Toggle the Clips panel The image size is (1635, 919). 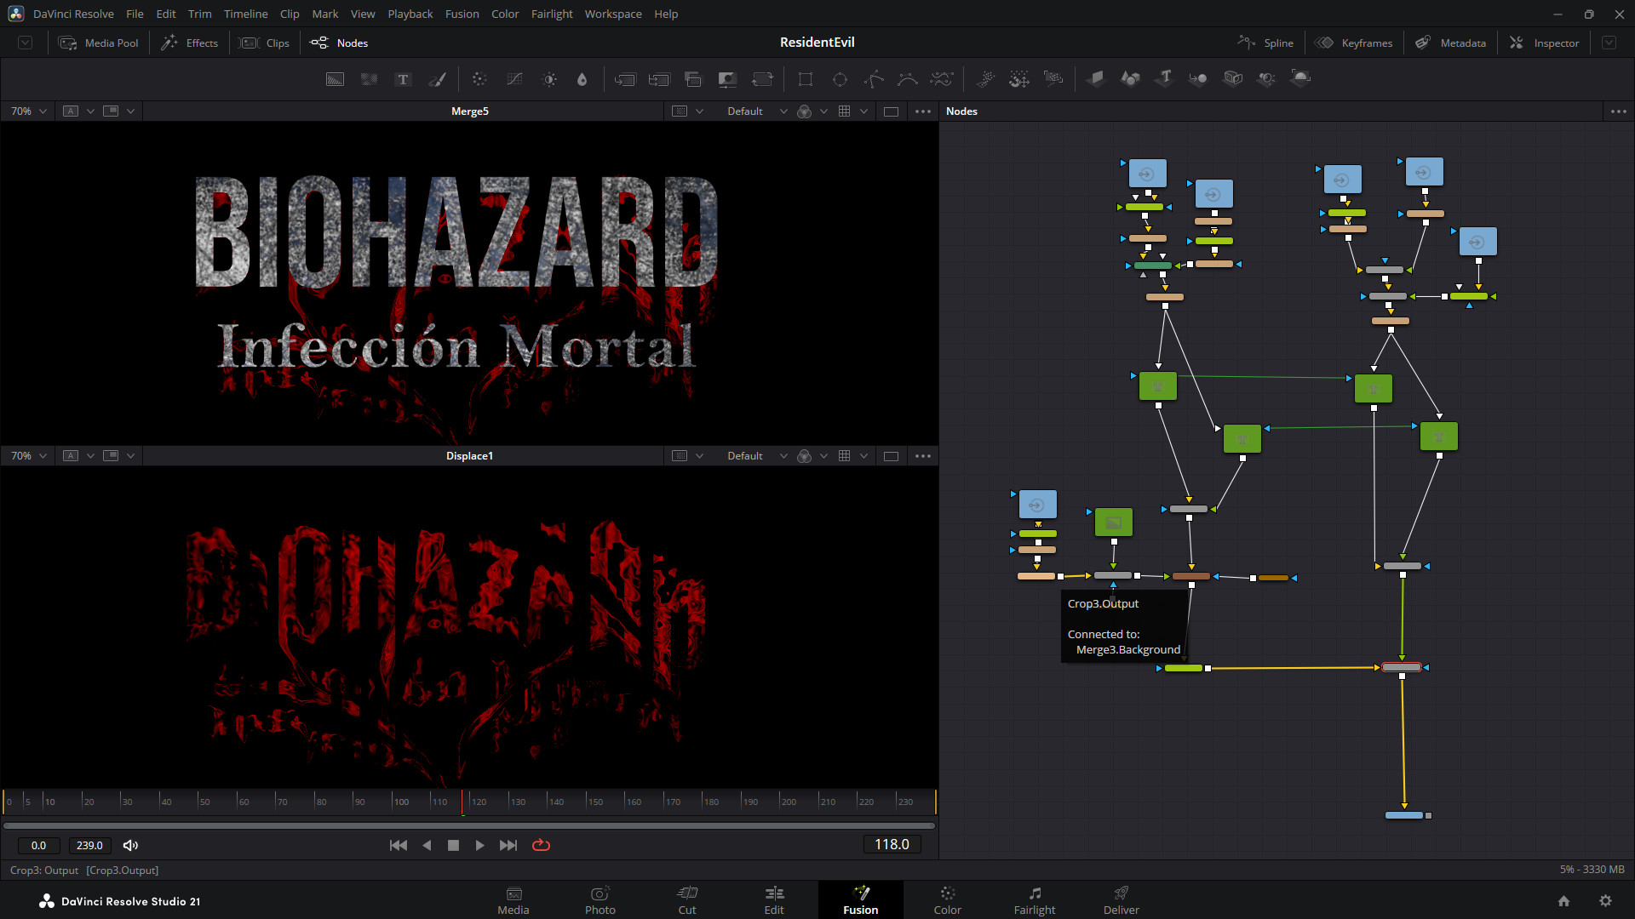(x=264, y=43)
